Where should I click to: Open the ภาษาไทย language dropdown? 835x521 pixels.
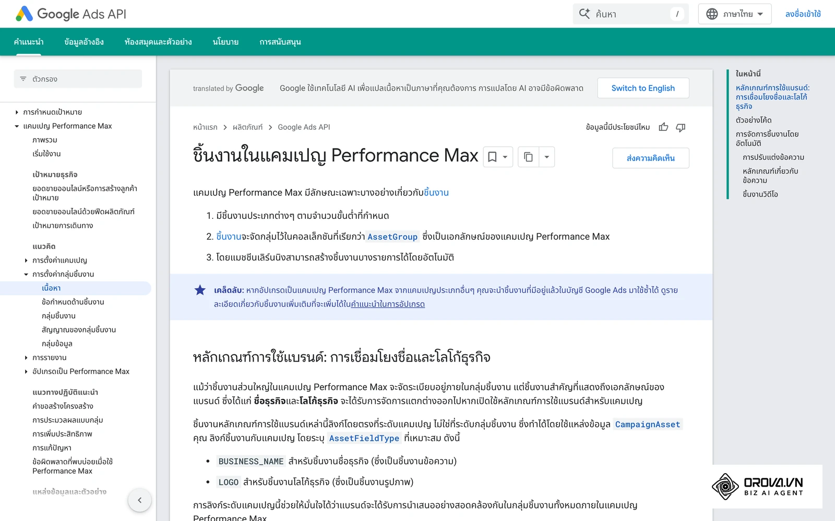tap(735, 14)
